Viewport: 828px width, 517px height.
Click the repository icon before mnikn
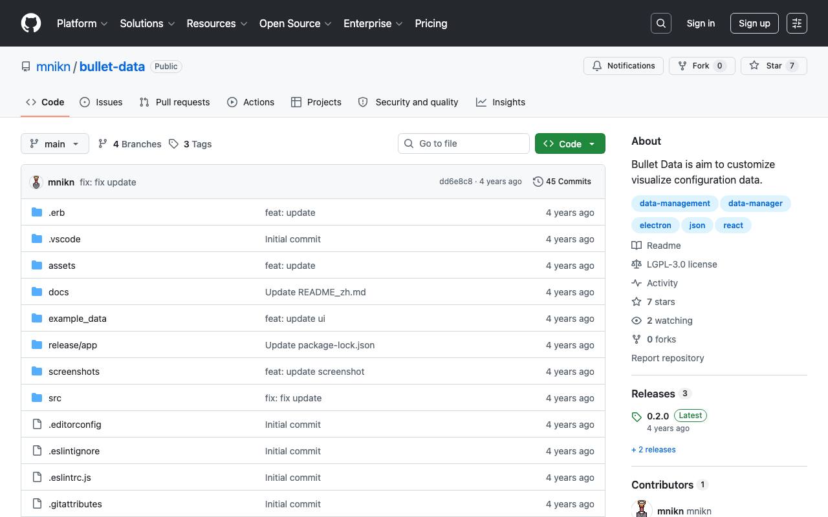(26, 67)
